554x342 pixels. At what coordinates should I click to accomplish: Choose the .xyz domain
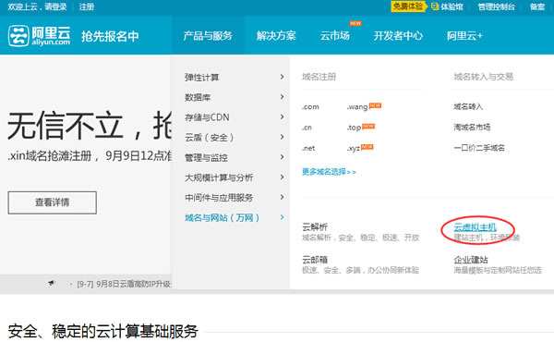(354, 148)
